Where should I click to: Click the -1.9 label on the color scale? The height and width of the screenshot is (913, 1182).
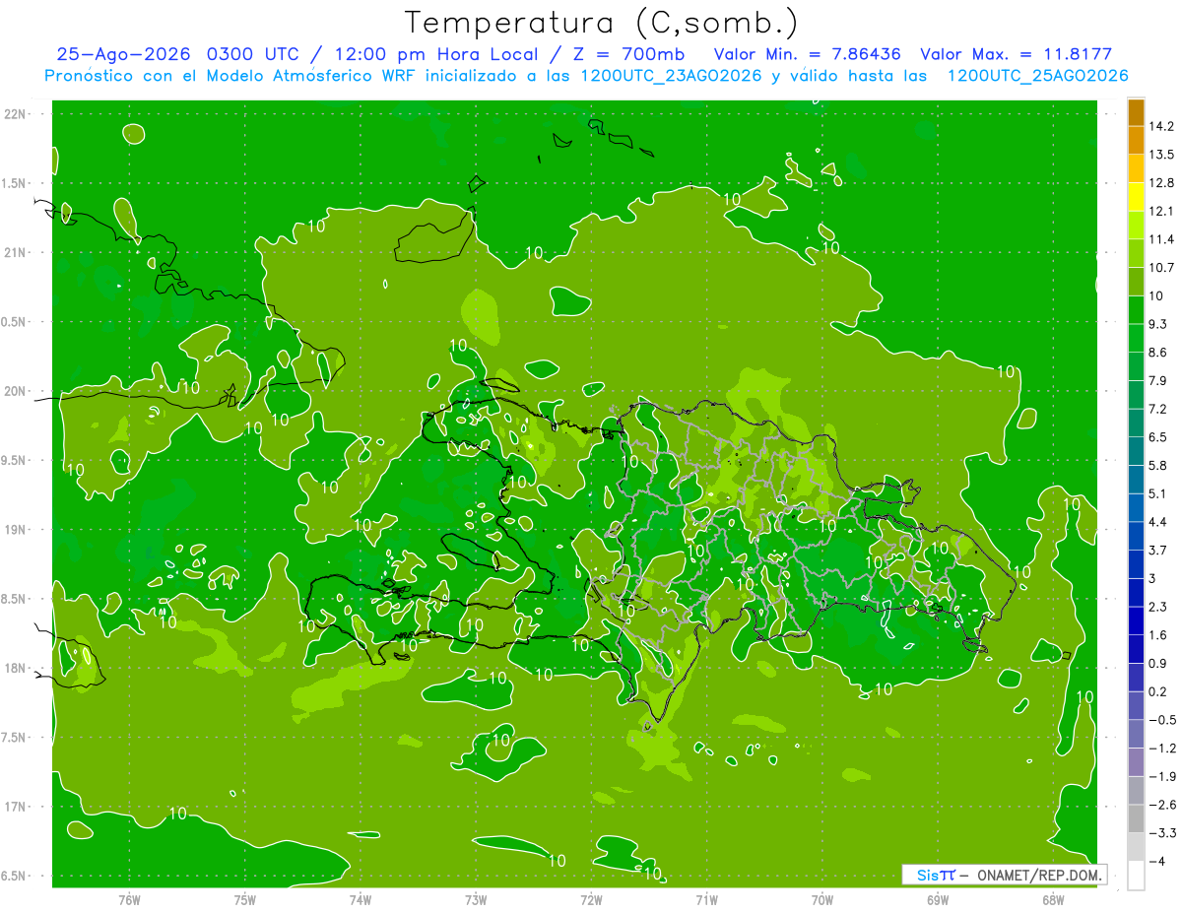point(1162,776)
